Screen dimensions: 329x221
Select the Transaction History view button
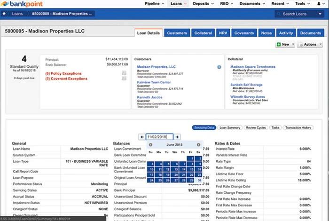pyautogui.click(x=298, y=127)
